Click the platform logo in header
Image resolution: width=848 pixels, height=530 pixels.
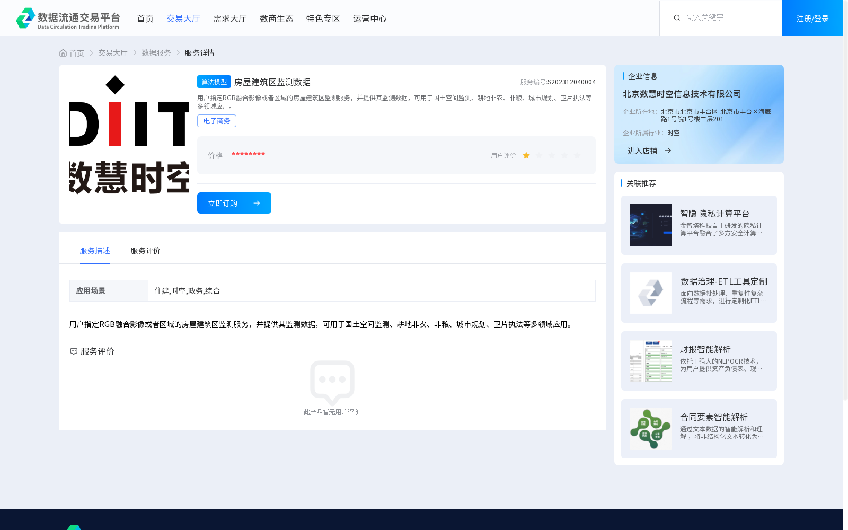coord(68,19)
